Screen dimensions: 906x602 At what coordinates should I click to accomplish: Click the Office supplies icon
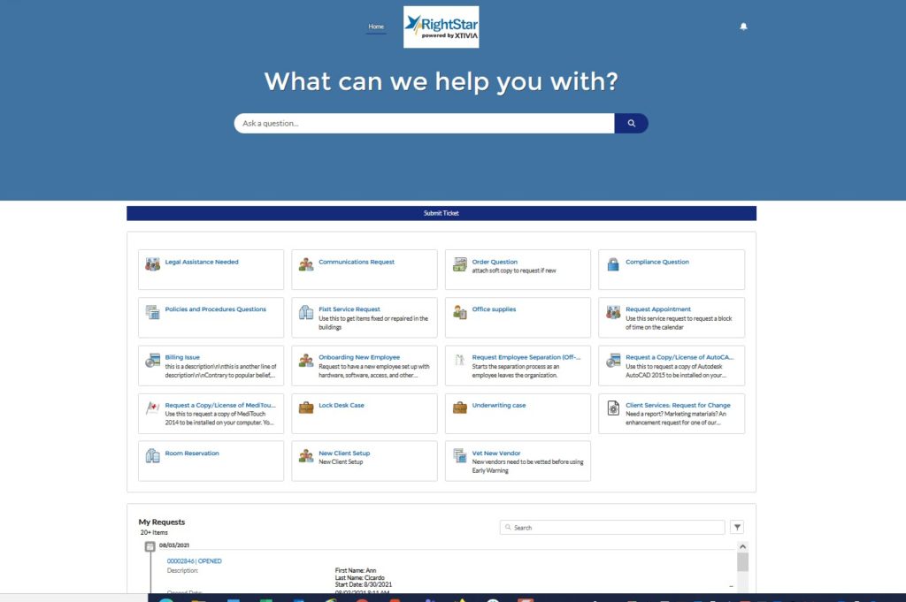click(x=459, y=311)
